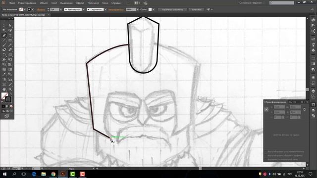Select the Scale tool
This screenshot has width=317, height=178.
(x=10, y=55)
